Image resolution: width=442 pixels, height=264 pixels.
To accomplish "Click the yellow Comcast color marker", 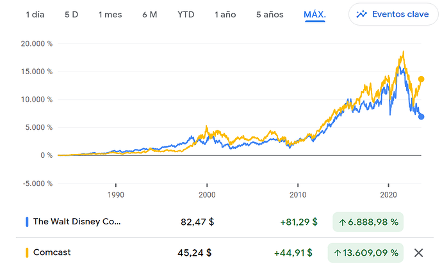I will [27, 252].
